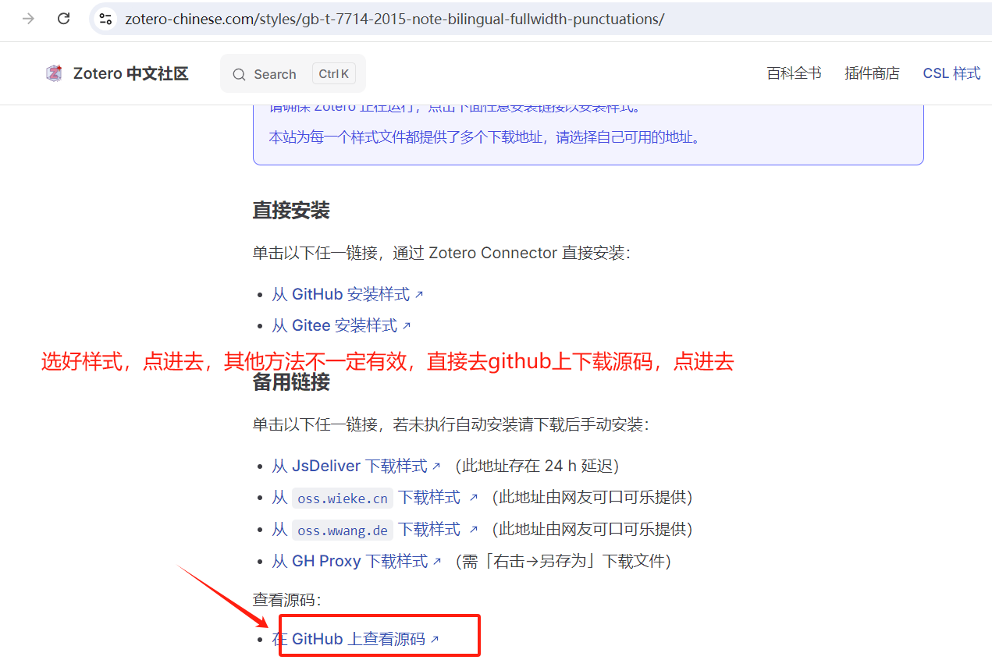Go to Zotero 中文社区 home title
Screen dimensions: 992x667
pos(130,74)
